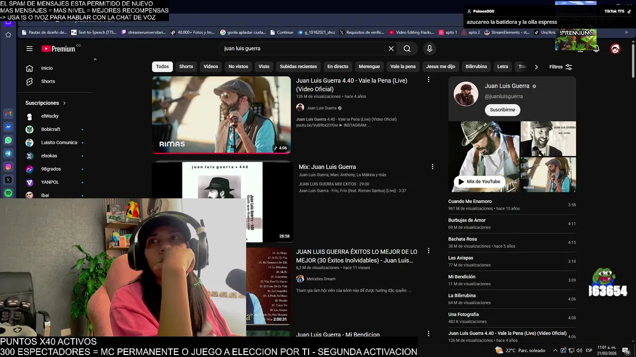Clear the search box with the X

coord(391,49)
